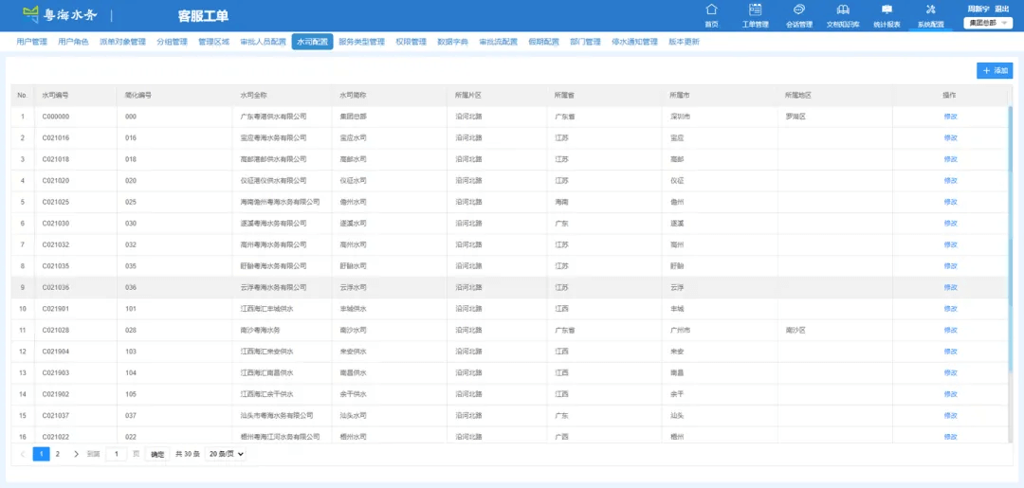Click 修改 for row C021028
This screenshot has height=488, width=1024.
tap(950, 330)
